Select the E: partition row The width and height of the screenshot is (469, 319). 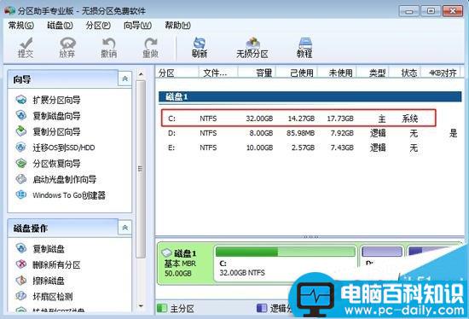pyautogui.click(x=310, y=148)
